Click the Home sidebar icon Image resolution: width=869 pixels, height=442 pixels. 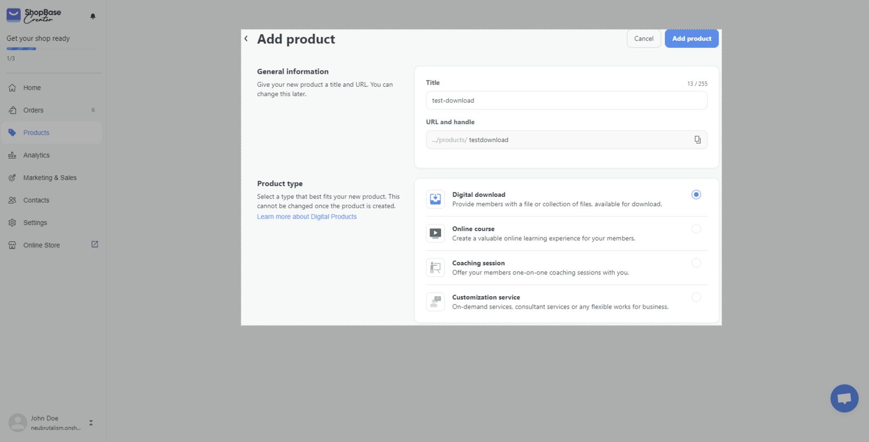(12, 88)
